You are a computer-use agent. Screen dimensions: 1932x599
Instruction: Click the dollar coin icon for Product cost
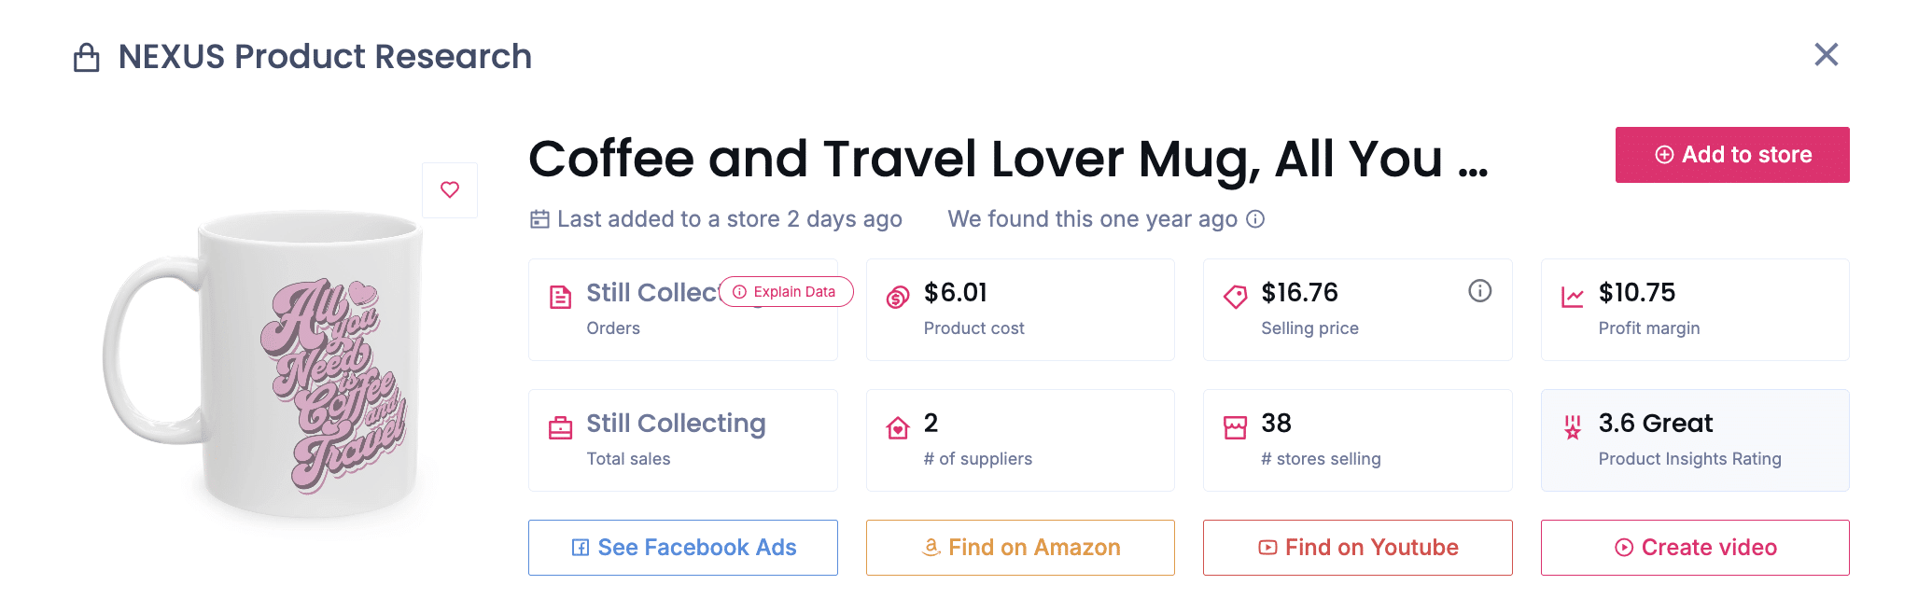[x=898, y=296]
